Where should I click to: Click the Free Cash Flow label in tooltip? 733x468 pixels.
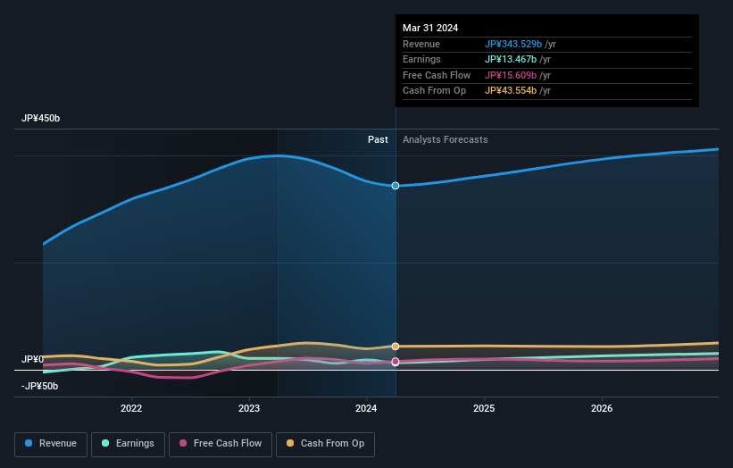pos(437,75)
